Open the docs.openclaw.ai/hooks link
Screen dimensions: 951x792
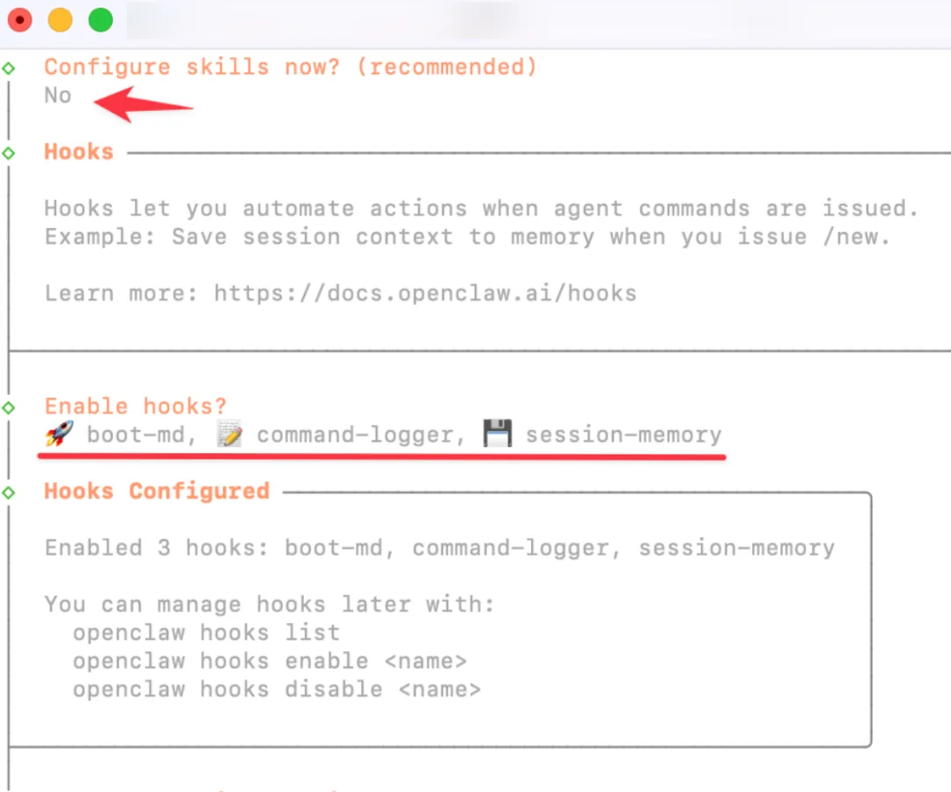coord(425,293)
